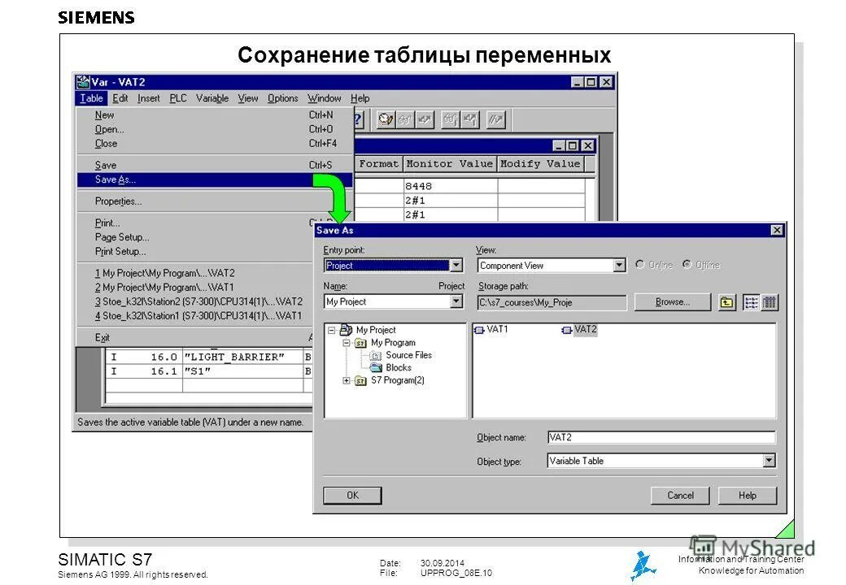
Task: Click the Update Monitor Values glasses icon
Action: 449,119
